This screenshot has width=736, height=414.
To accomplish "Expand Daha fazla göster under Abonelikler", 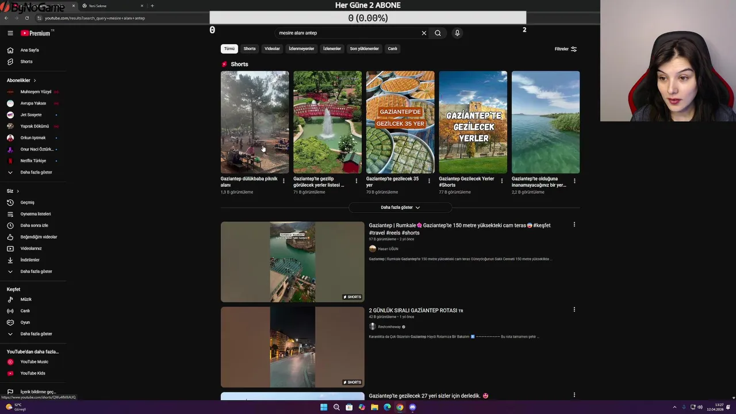I will [36, 172].
